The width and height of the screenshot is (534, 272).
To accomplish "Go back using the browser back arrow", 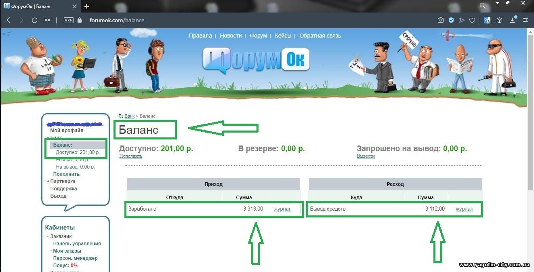I will (8, 20).
